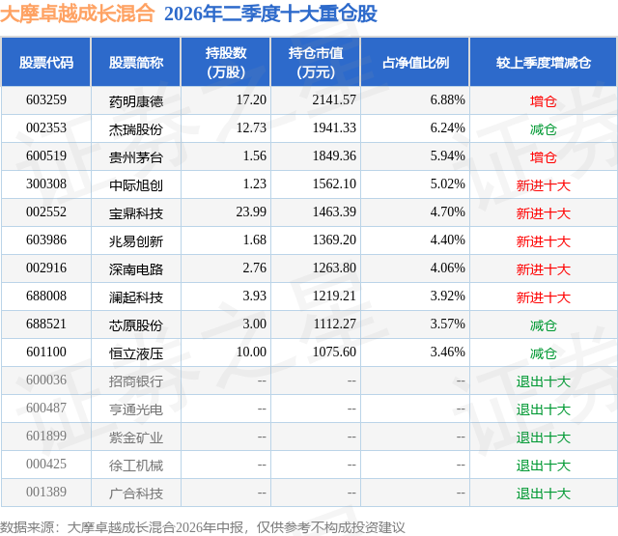This screenshot has height=536, width=618.
Task: Click the 股票代码 column header
Action: click(x=46, y=62)
